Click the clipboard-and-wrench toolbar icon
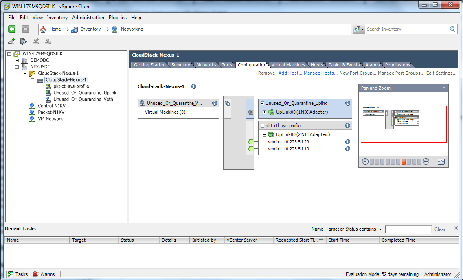The width and height of the screenshot is (463, 280). pos(24,41)
